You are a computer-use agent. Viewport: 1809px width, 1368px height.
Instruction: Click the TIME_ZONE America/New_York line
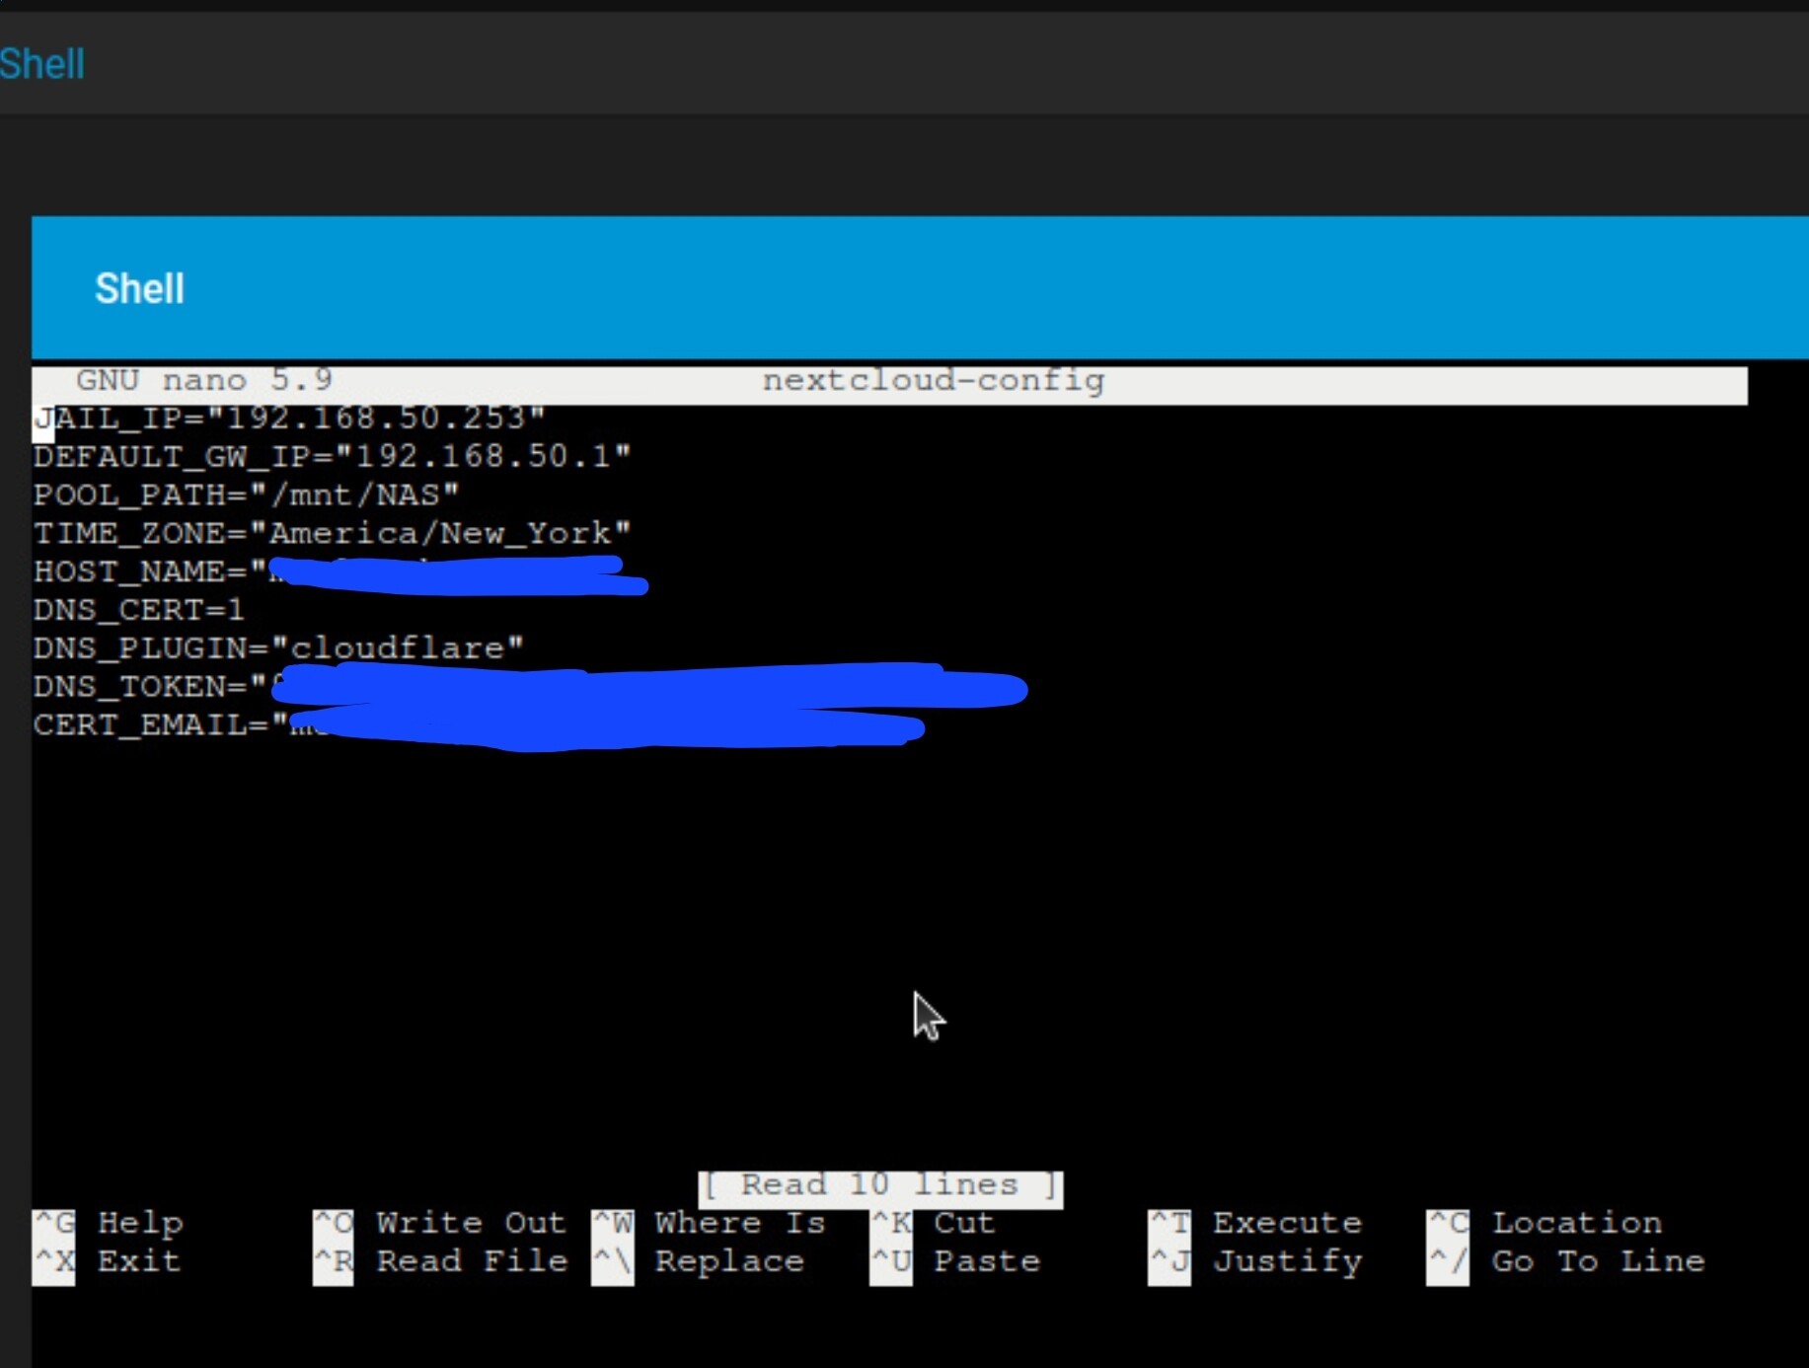point(332,534)
